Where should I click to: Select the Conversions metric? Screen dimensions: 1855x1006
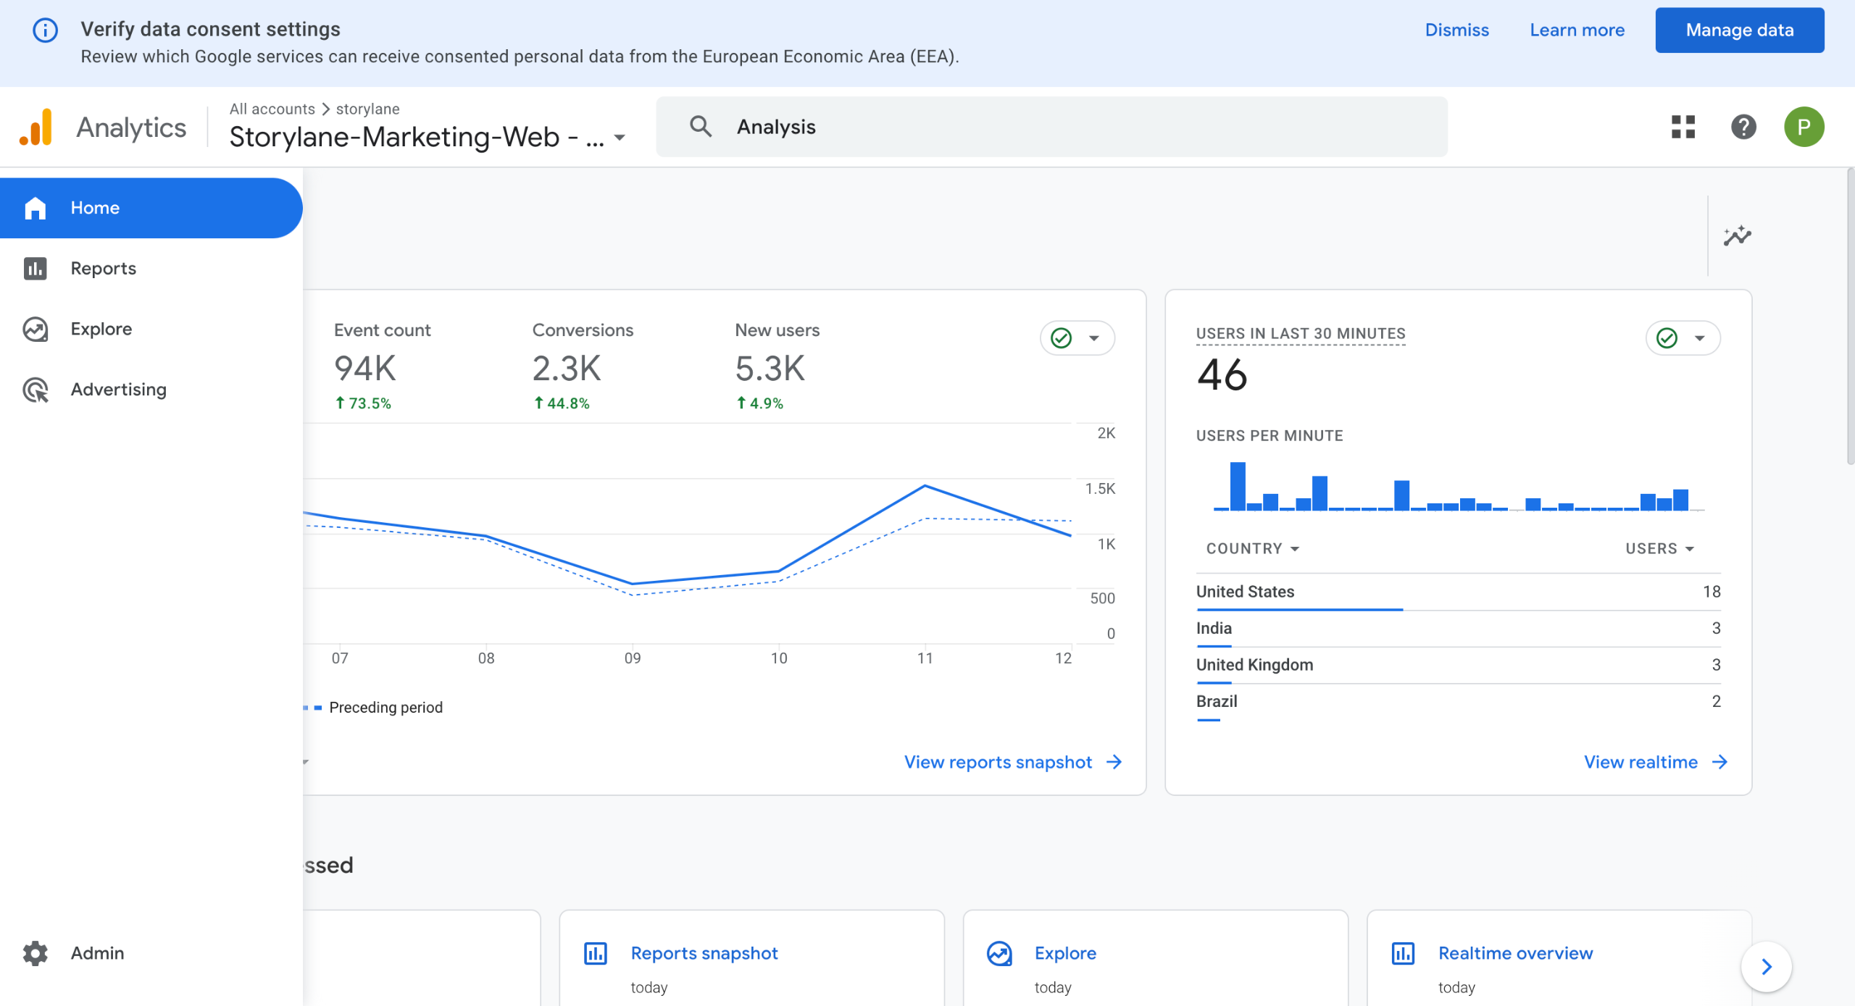coord(583,365)
